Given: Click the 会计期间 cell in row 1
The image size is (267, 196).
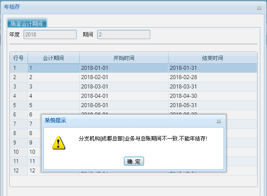Looking at the screenshot, I should coord(54,68).
